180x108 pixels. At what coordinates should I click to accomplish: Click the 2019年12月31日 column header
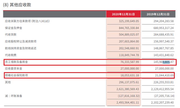tap(158, 14)
